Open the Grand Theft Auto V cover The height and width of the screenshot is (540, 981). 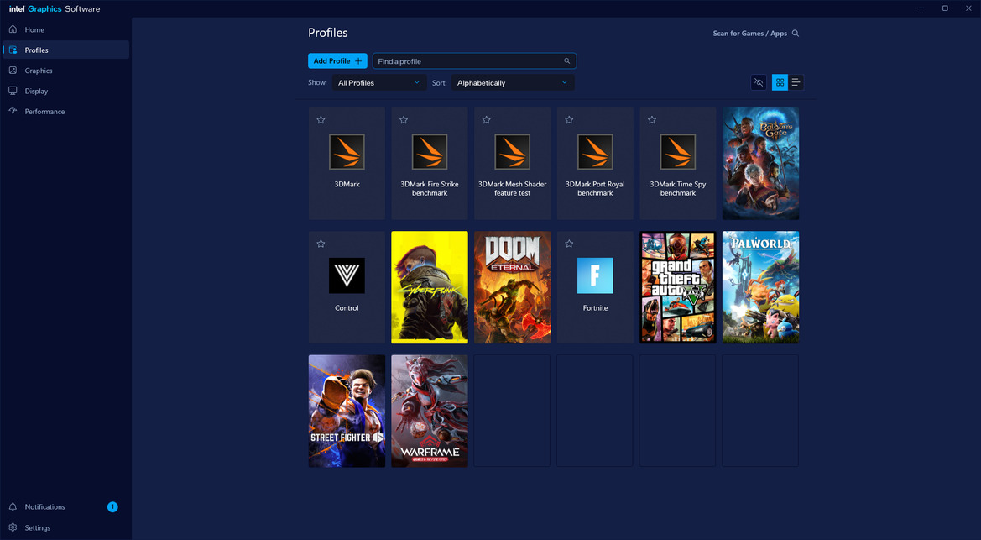click(x=677, y=287)
